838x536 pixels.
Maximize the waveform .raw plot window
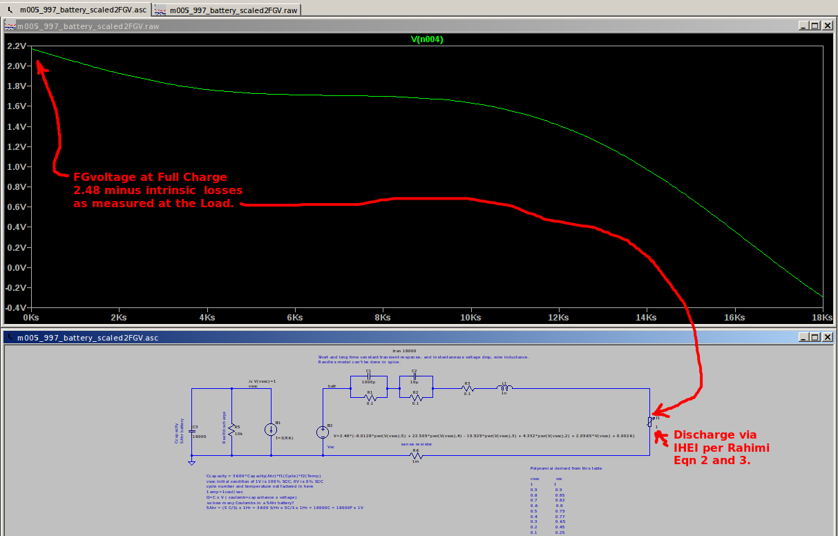[x=815, y=26]
